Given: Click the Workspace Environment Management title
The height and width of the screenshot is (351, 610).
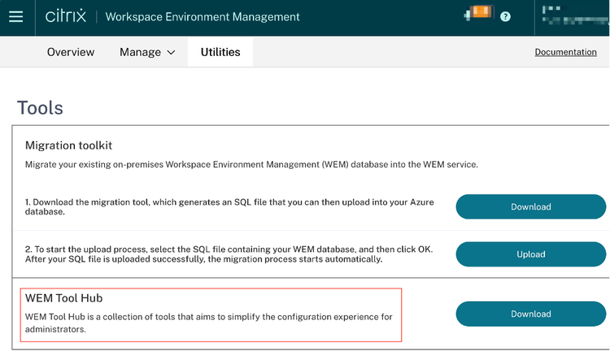Looking at the screenshot, I should tap(203, 17).
